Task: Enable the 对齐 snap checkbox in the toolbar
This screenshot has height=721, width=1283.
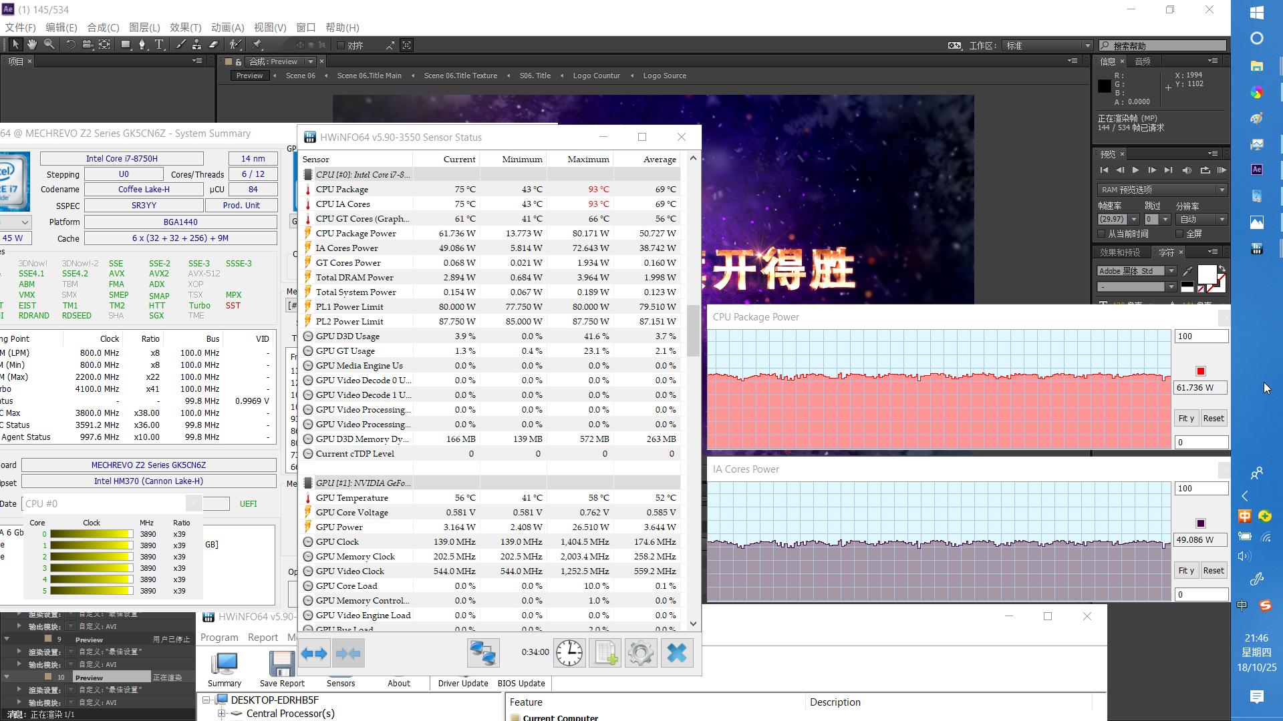Action: tap(341, 45)
